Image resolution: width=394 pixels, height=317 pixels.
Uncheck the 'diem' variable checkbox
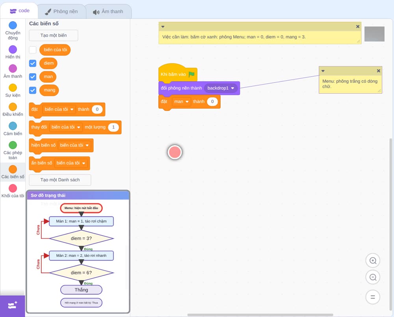[x=33, y=63]
